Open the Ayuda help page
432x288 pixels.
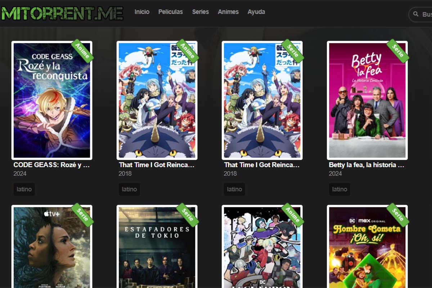click(256, 12)
